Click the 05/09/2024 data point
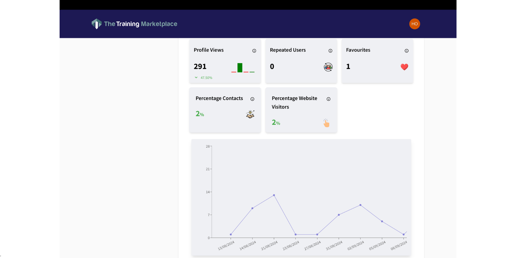Screen dimensions: 516x258 pyautogui.click(x=382, y=221)
